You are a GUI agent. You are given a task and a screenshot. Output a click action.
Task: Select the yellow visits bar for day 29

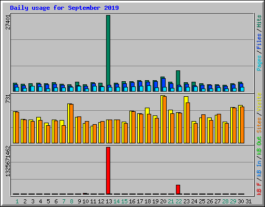(x=231, y=125)
